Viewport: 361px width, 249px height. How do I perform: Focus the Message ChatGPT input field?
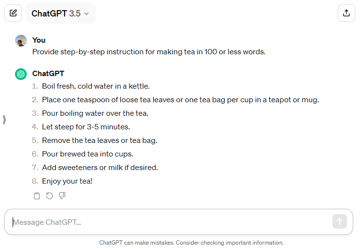point(170,222)
